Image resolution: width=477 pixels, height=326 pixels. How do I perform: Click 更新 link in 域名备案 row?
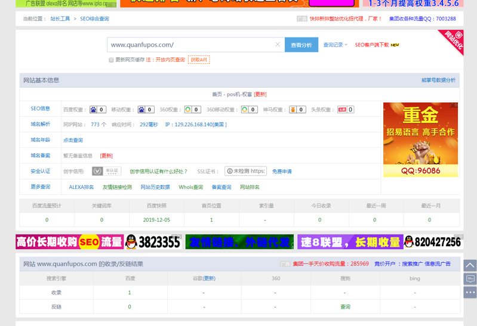106,156
